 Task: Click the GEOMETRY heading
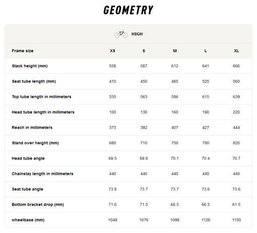(128, 10)
